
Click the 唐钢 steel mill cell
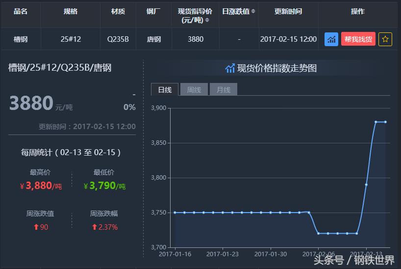(154, 39)
